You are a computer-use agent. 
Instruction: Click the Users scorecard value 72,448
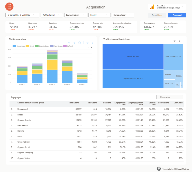pos(14,27)
